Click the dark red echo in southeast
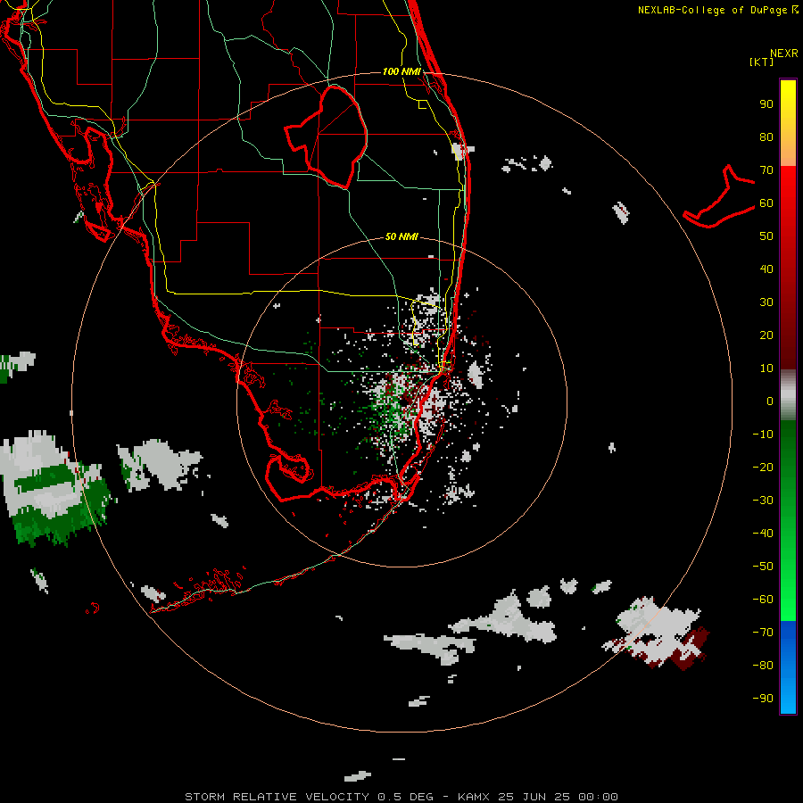Image resolution: width=803 pixels, height=803 pixels. point(689,650)
